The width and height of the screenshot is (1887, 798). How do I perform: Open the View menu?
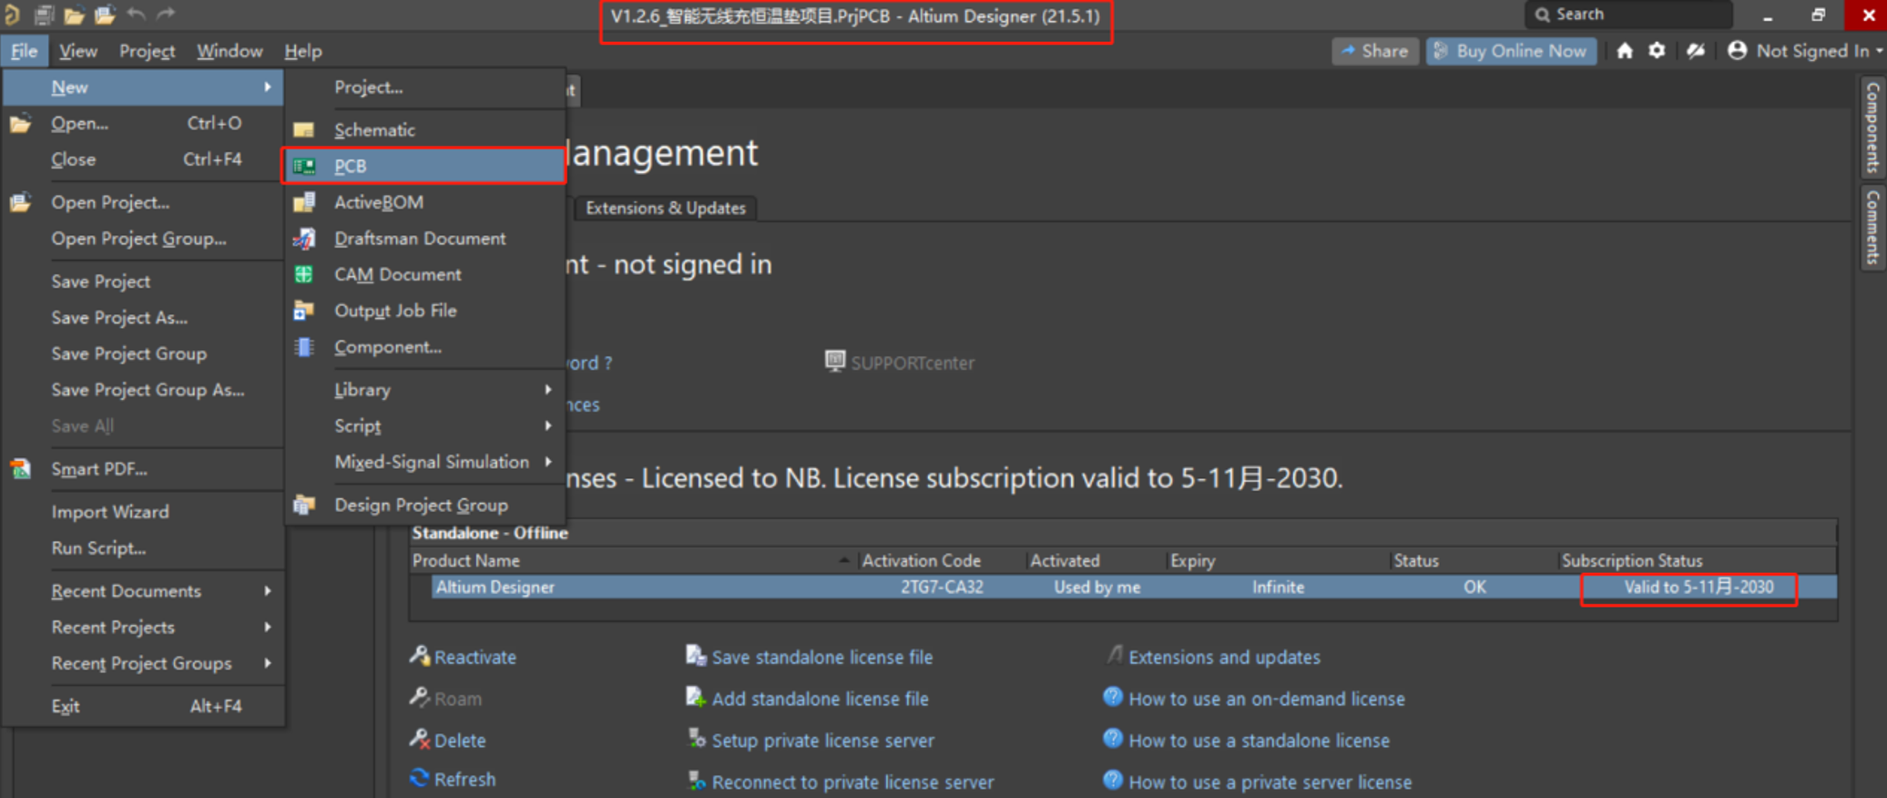(78, 51)
